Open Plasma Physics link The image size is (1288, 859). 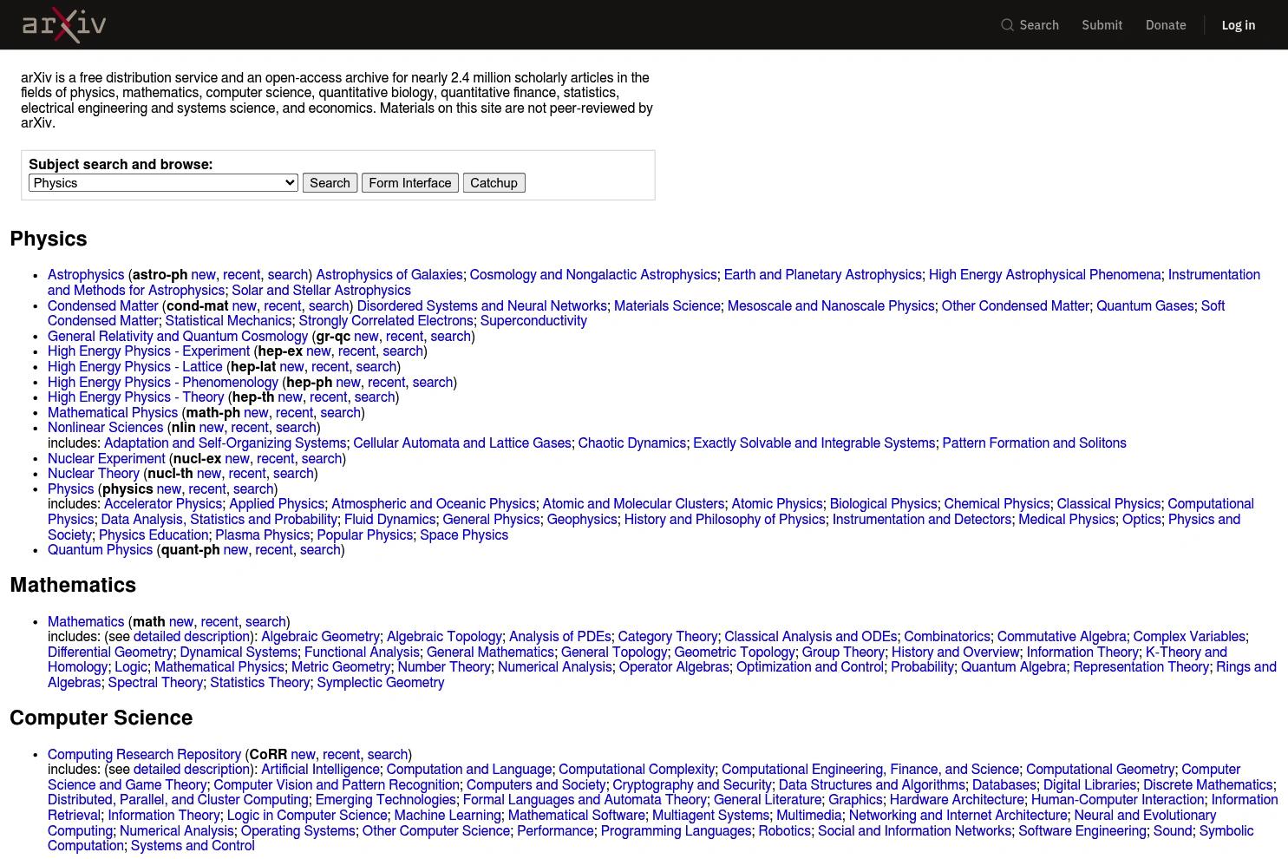(263, 535)
